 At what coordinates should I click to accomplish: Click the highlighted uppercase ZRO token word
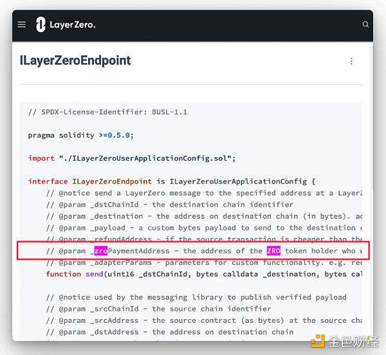click(x=274, y=251)
